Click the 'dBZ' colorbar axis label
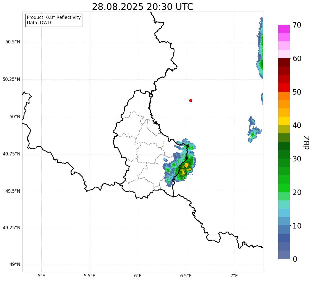Screen dimensions: 313x281 tap(307, 142)
